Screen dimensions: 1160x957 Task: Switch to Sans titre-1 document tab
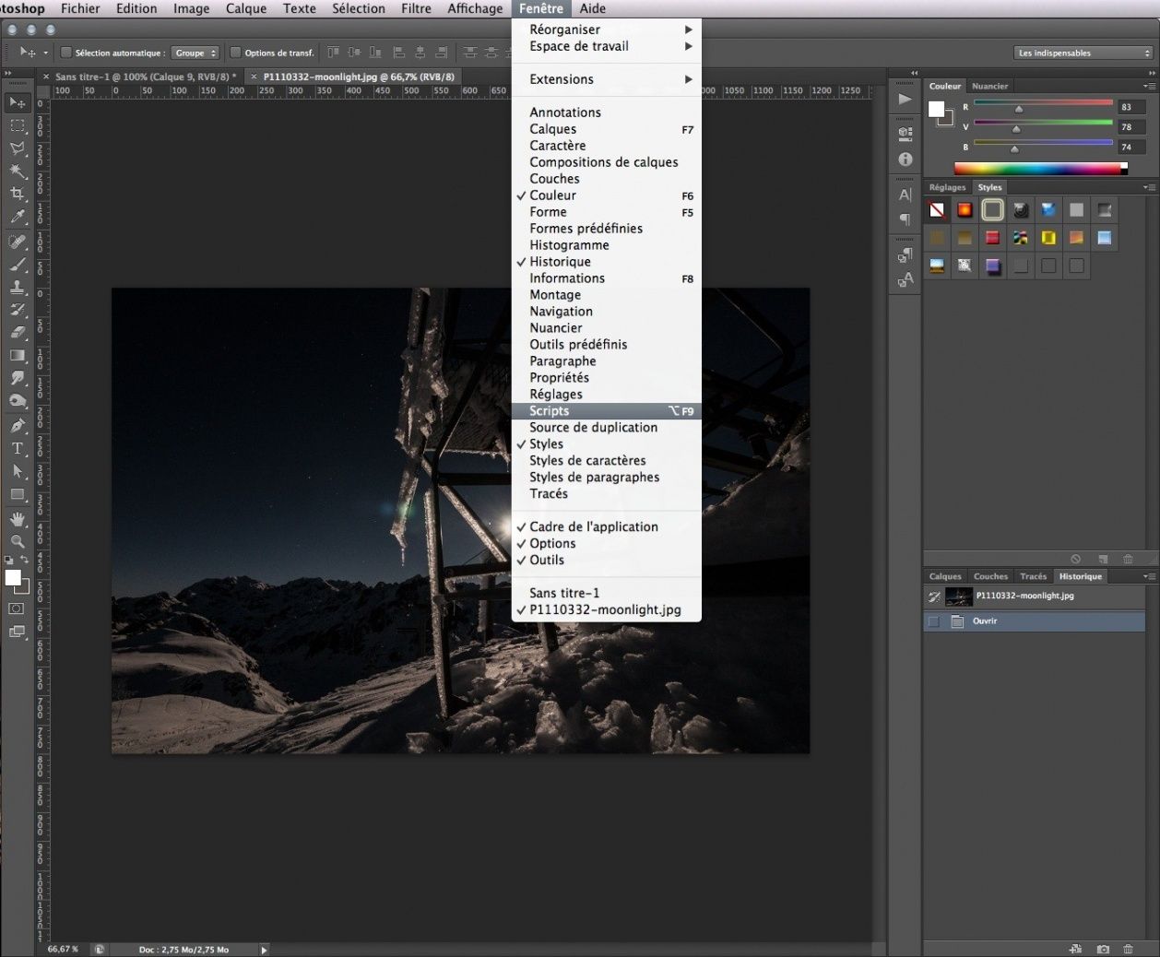tap(145, 77)
